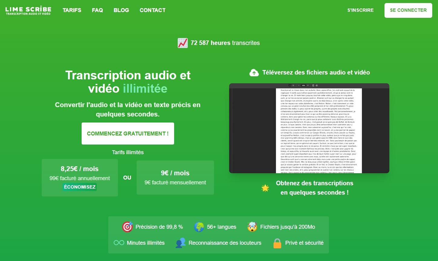Viewport: 438px width, 261px height.
Task: Click the yellow star icon
Action: pos(265,188)
